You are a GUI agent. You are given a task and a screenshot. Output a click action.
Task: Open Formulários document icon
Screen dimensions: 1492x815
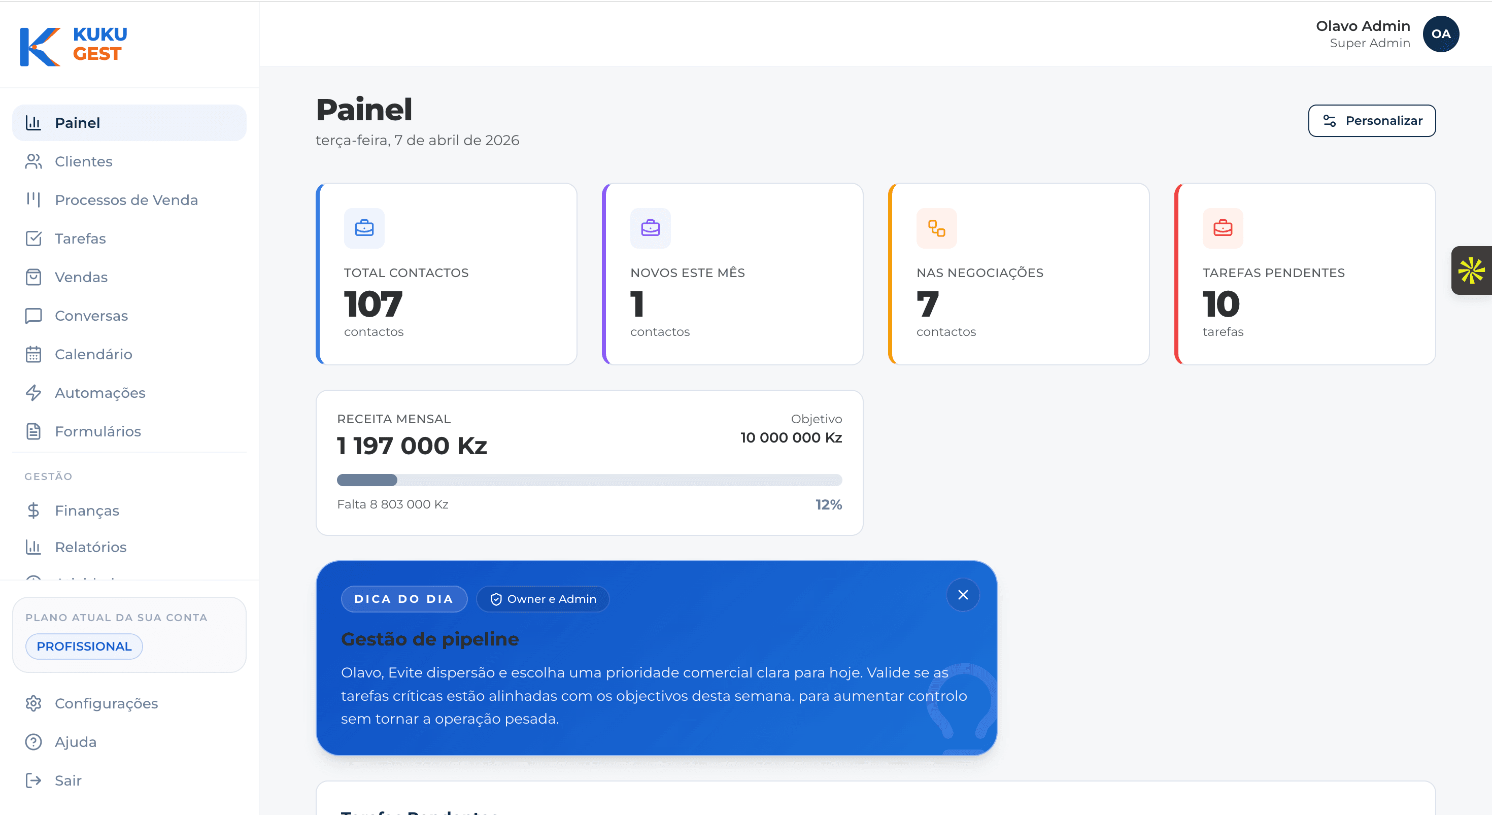[33, 431]
